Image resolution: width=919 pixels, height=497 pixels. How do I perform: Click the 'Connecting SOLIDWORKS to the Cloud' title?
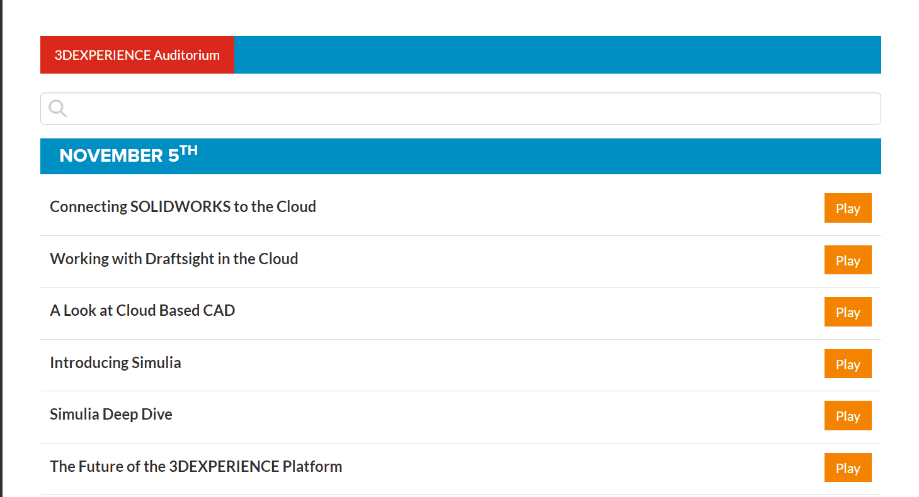click(183, 206)
